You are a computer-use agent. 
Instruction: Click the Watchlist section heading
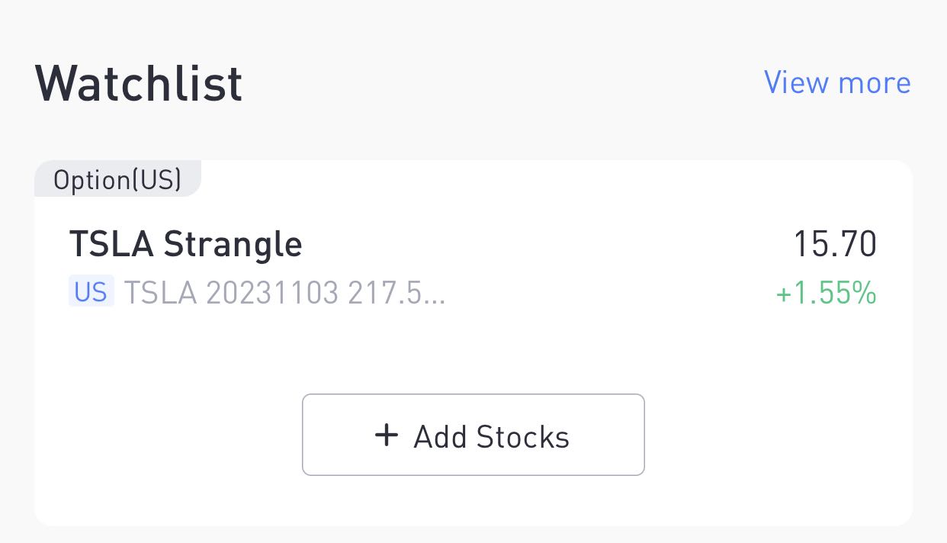pos(139,83)
